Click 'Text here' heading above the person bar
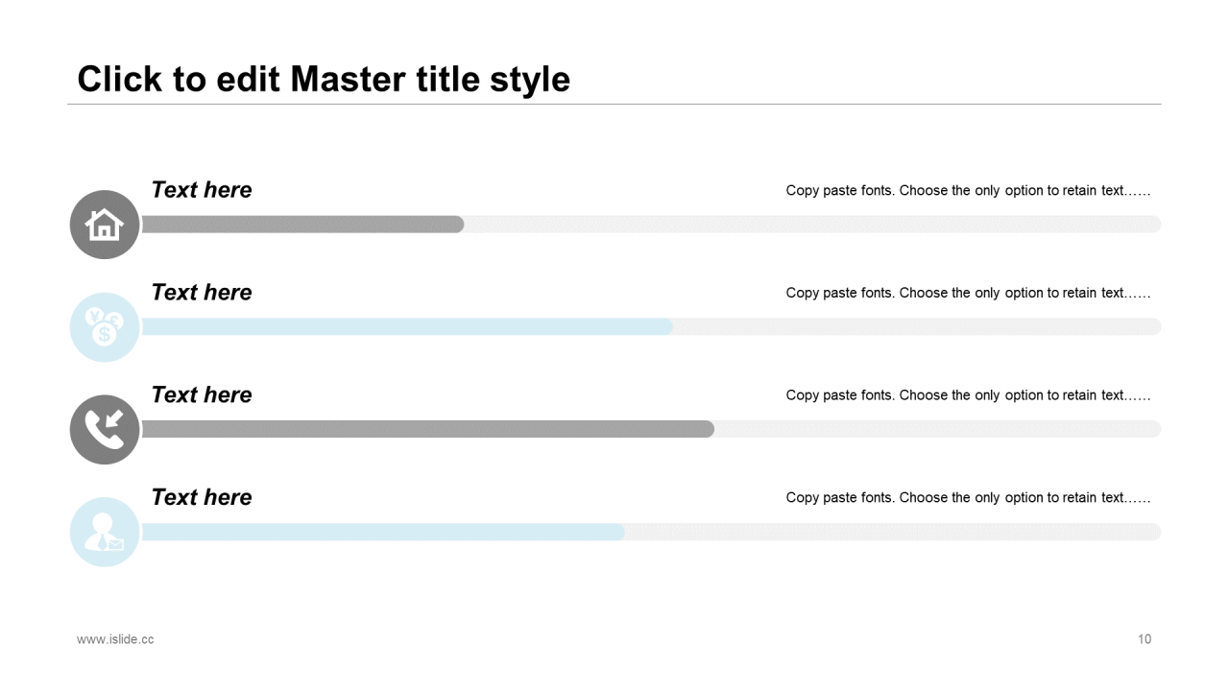The image size is (1229, 691). tap(202, 497)
